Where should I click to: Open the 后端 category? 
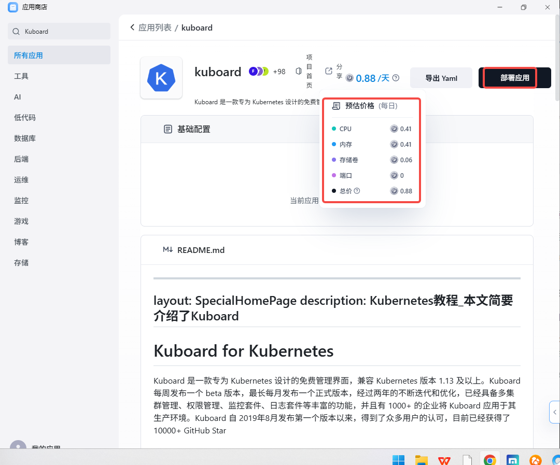[21, 159]
